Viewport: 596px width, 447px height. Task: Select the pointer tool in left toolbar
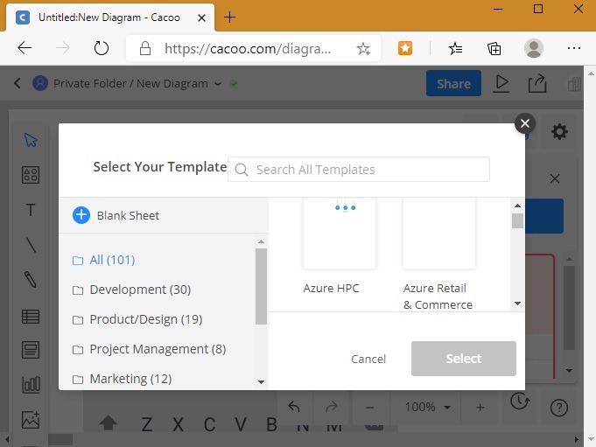pyautogui.click(x=31, y=140)
